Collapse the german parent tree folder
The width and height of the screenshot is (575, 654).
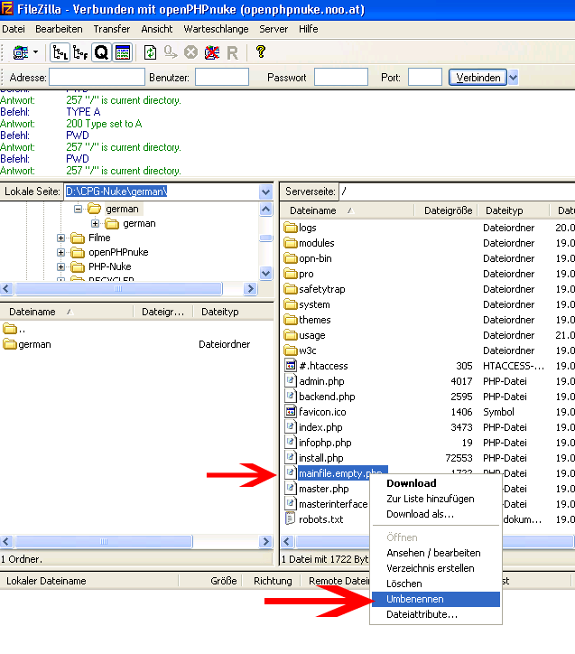(78, 209)
